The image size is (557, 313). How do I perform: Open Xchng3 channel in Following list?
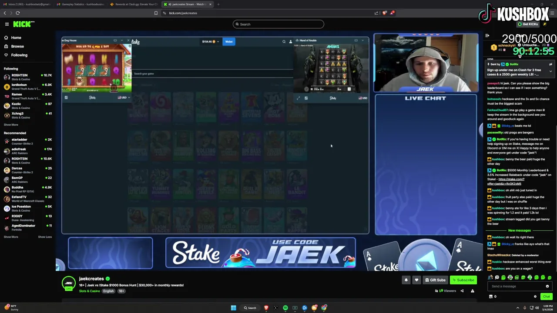click(28, 115)
